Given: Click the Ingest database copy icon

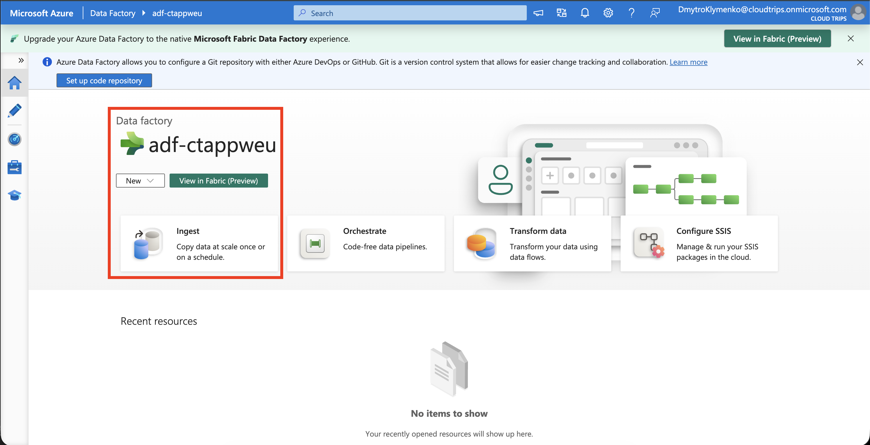Looking at the screenshot, I should pos(148,243).
